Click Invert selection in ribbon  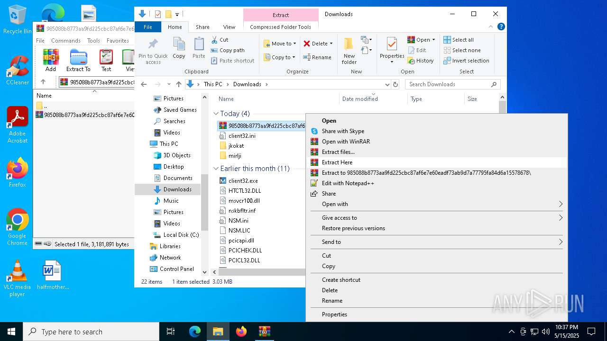coord(466,61)
